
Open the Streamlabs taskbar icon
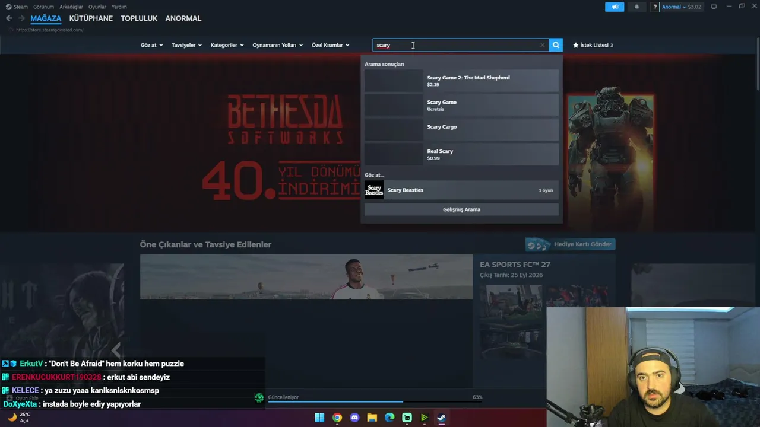pos(407,418)
